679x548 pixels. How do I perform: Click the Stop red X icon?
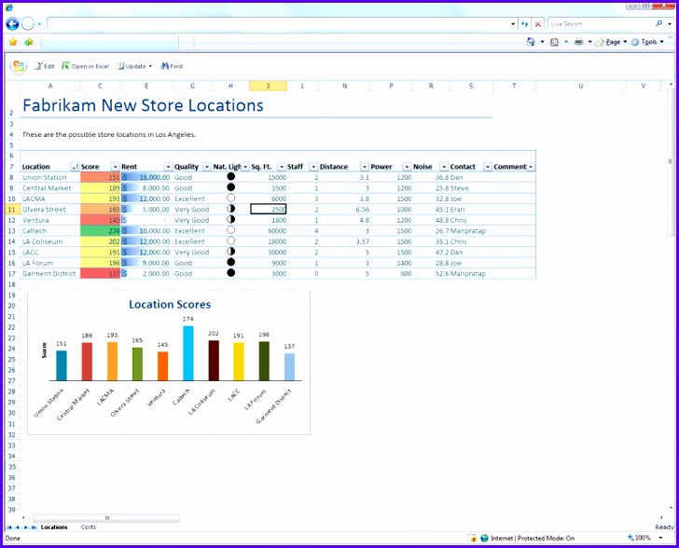(537, 24)
